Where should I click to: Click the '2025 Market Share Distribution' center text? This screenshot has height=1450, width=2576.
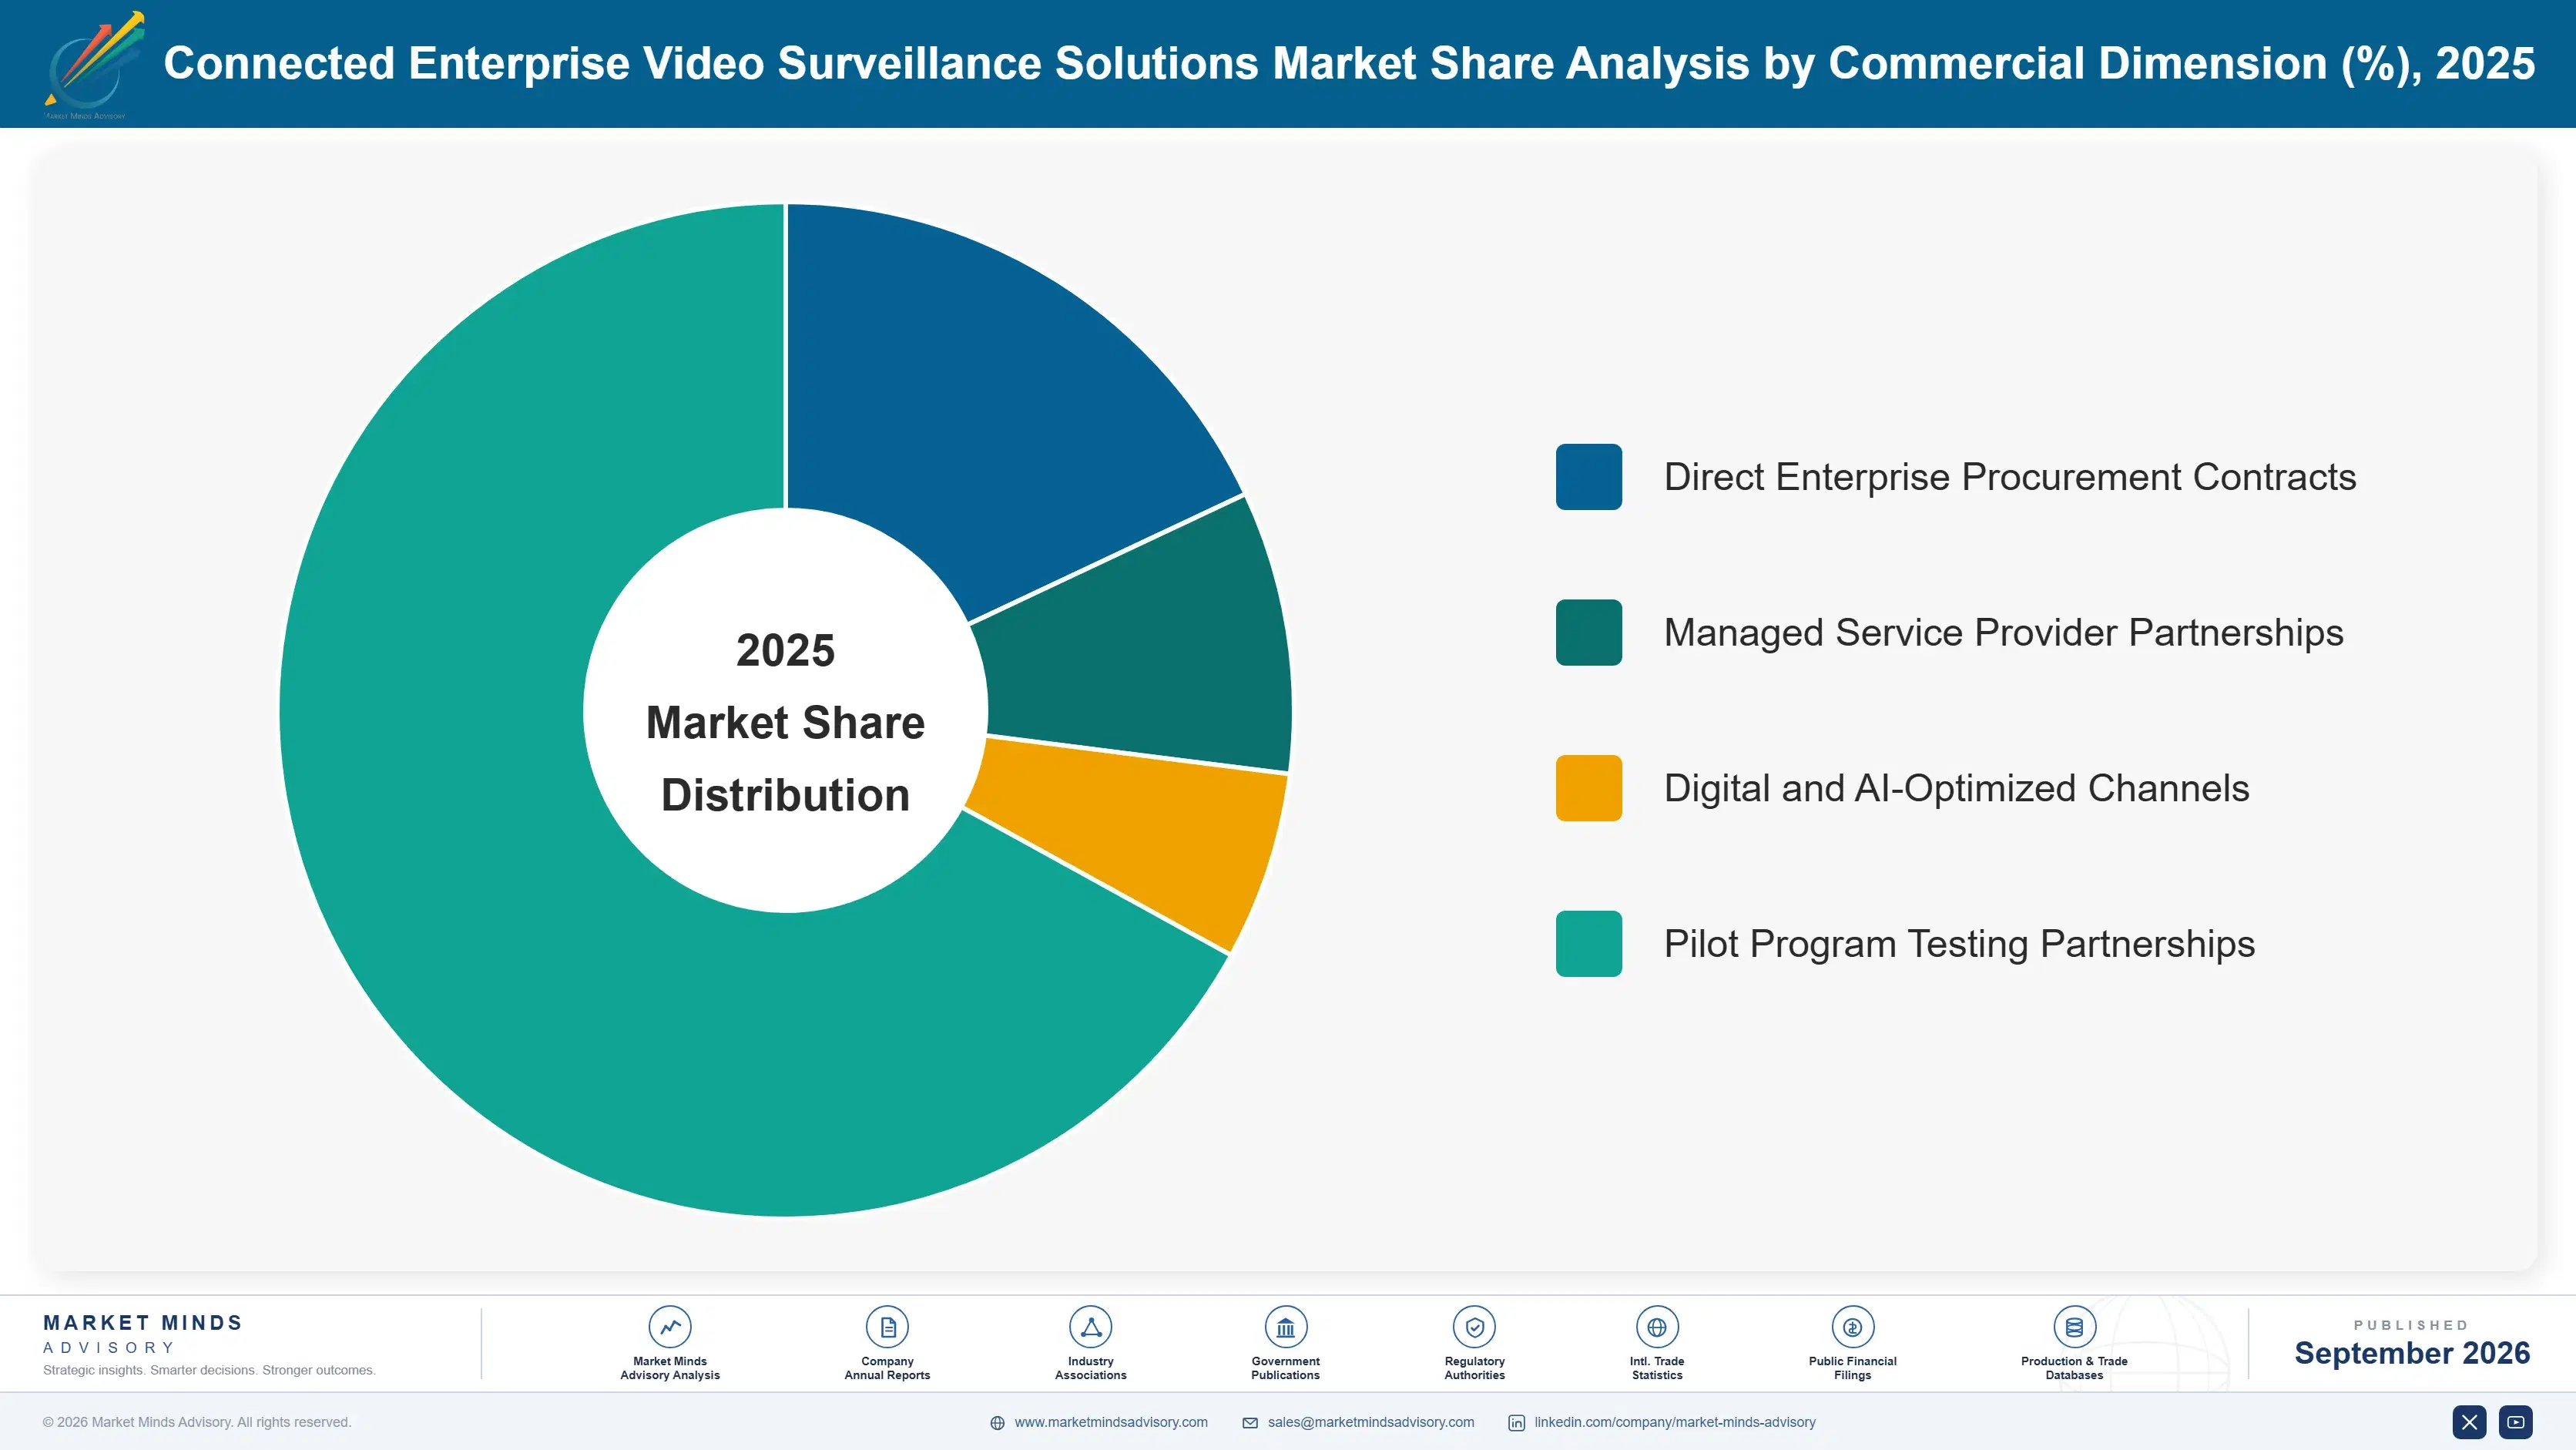click(786, 722)
